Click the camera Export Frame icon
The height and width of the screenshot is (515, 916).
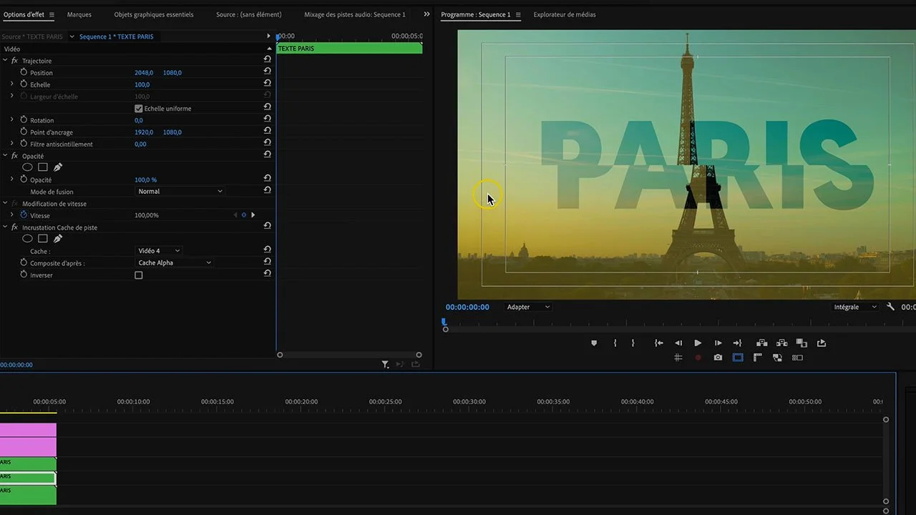click(x=718, y=358)
